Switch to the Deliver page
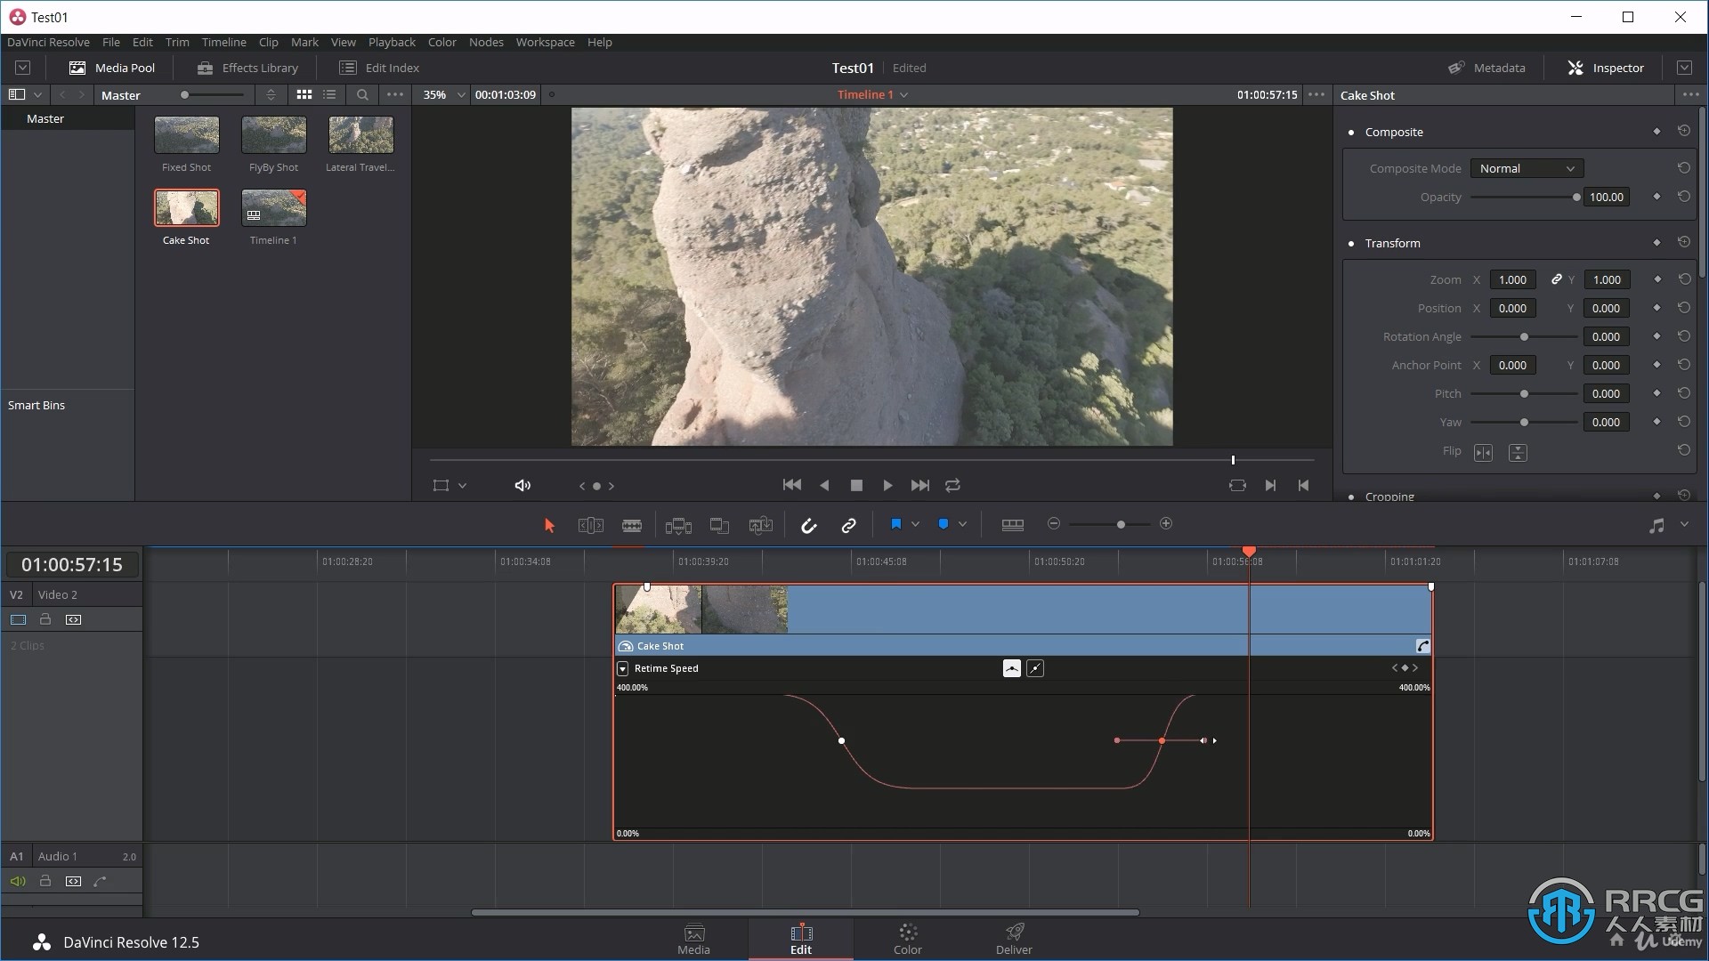The image size is (1709, 961). (x=1014, y=939)
